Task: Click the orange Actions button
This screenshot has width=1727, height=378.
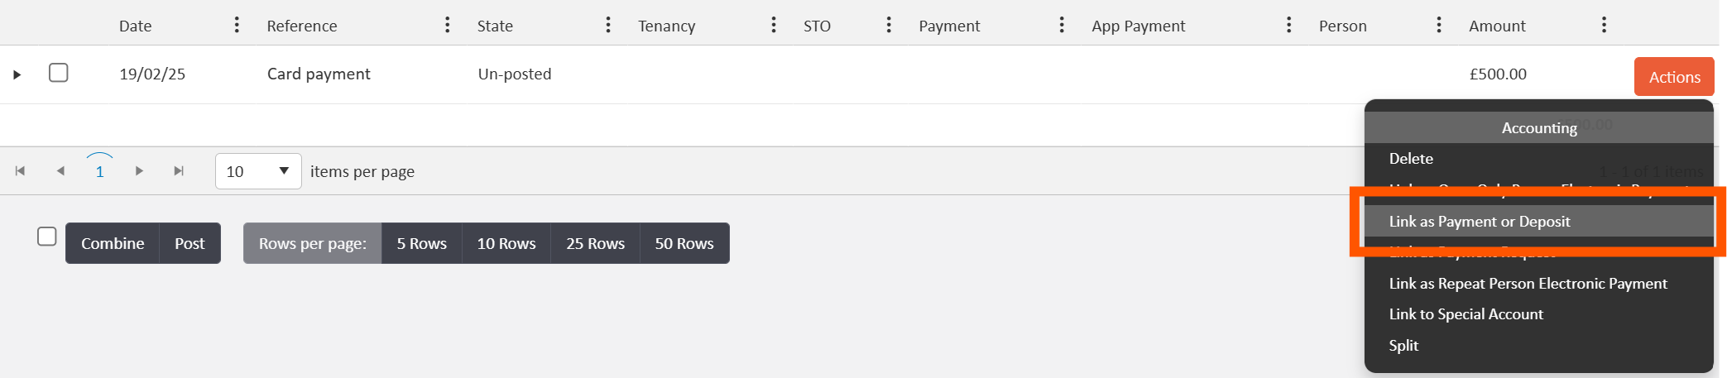Action: pos(1674,77)
